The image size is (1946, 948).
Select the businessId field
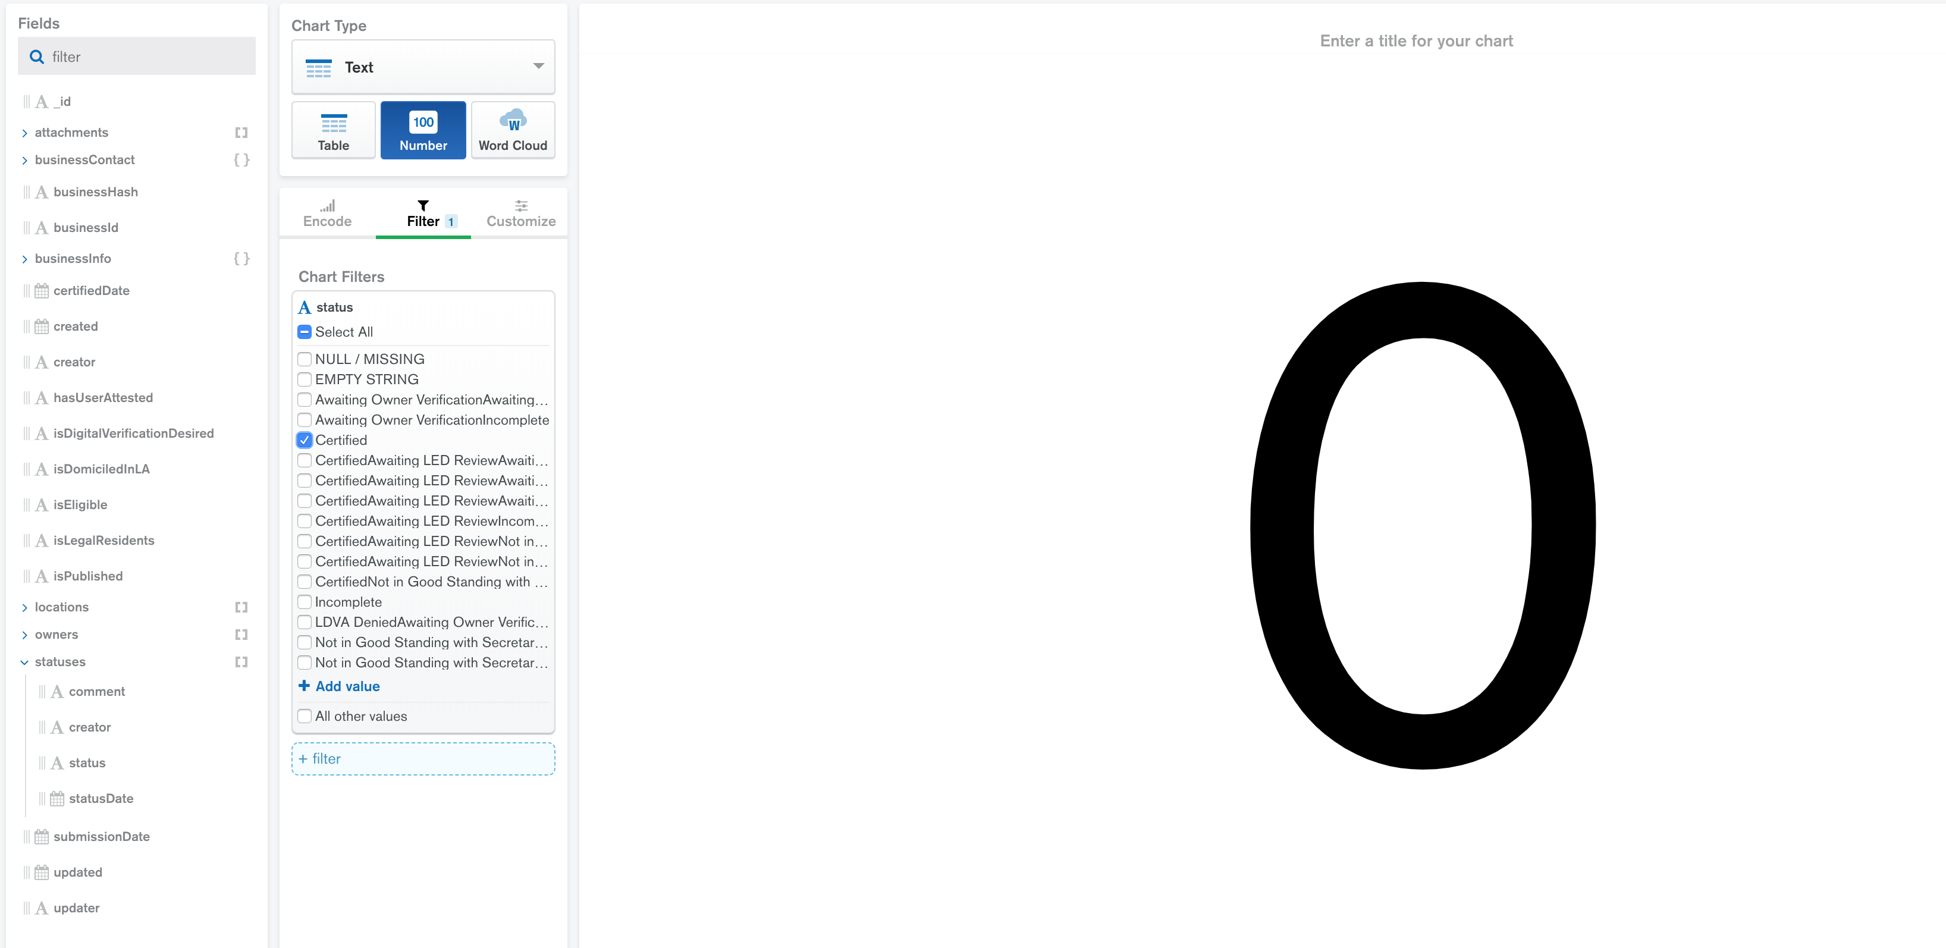pos(86,228)
